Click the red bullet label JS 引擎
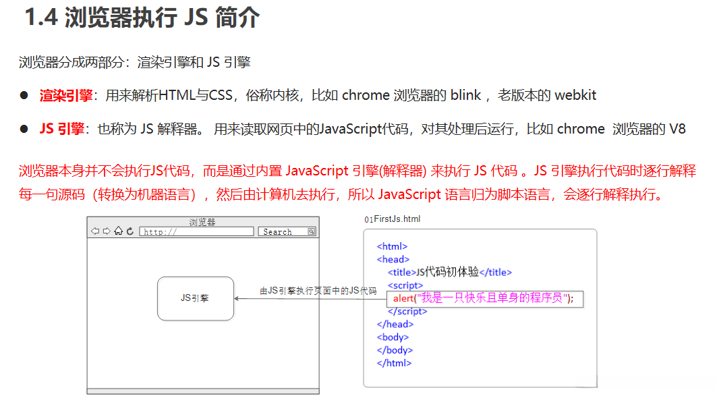The image size is (717, 396). click(x=62, y=129)
